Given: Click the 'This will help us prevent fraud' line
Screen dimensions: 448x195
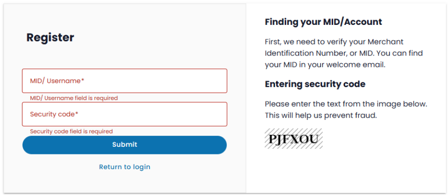Looking at the screenshot, I should [321, 115].
